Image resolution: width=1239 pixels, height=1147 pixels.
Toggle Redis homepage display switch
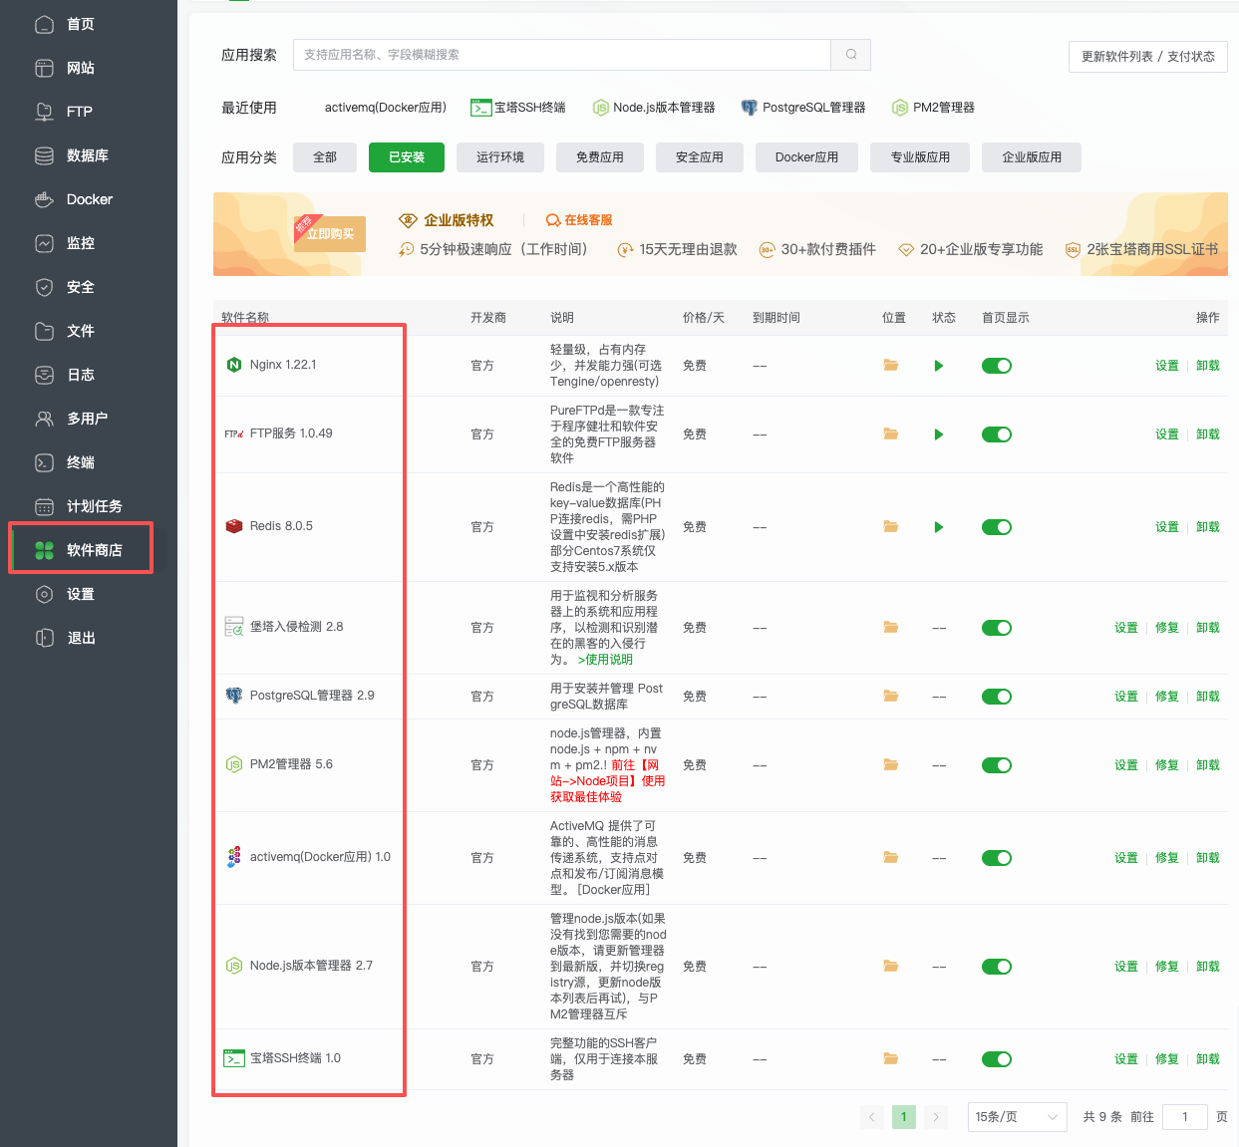(x=997, y=527)
